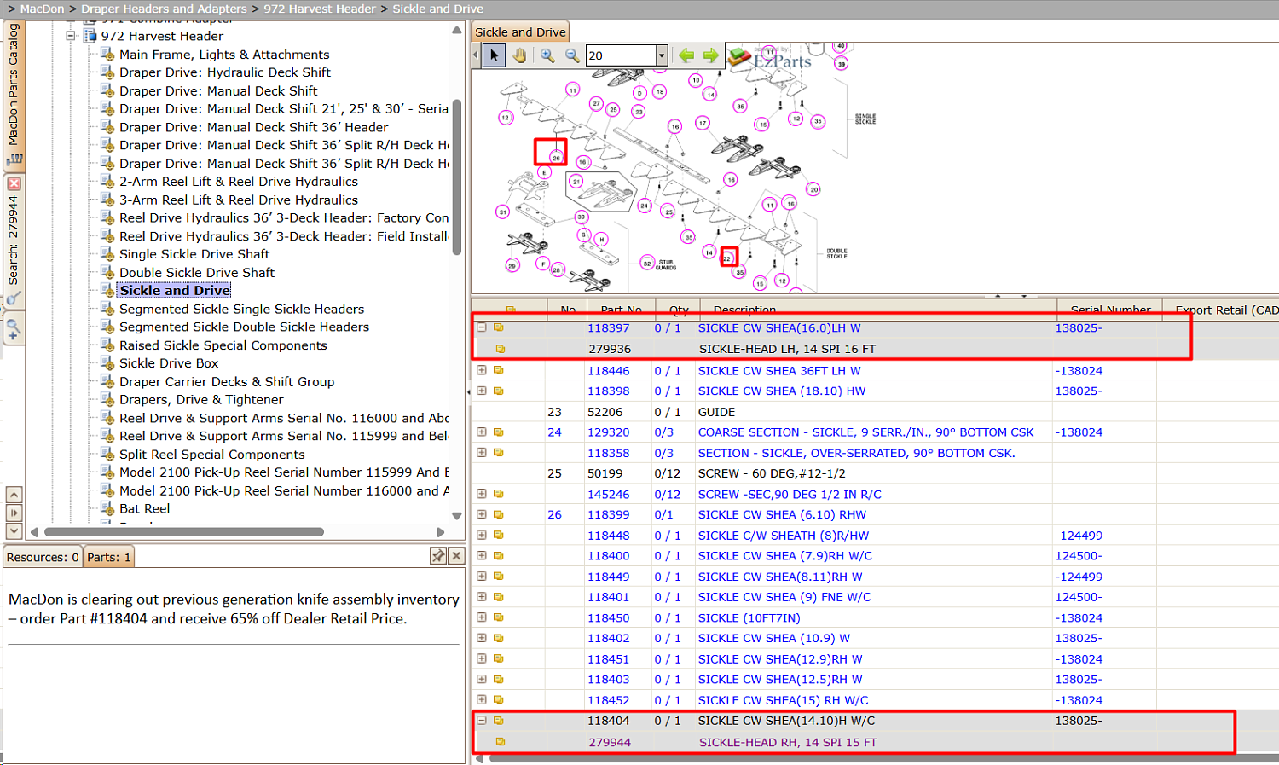Select Draper Carrier Decks & Shift Group item
This screenshot has height=765, width=1279.
[x=227, y=382]
